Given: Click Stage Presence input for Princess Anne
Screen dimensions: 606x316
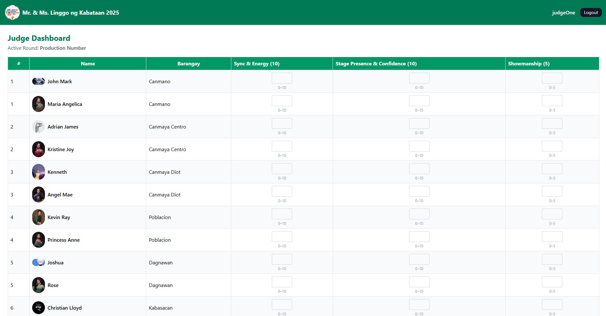Looking at the screenshot, I should pos(419,237).
